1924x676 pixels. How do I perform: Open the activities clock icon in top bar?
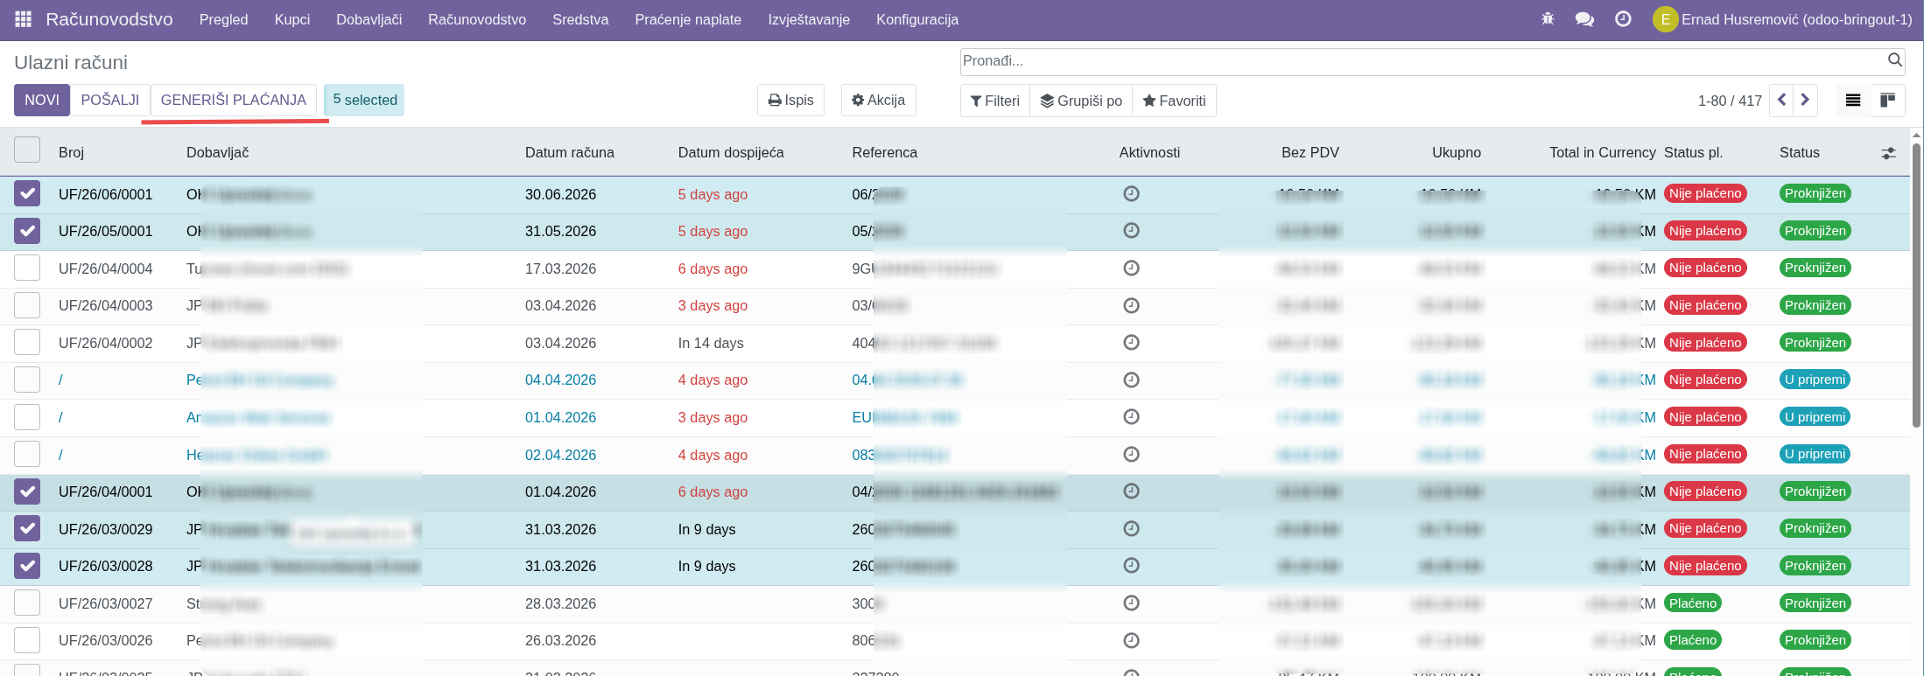[x=1623, y=19]
